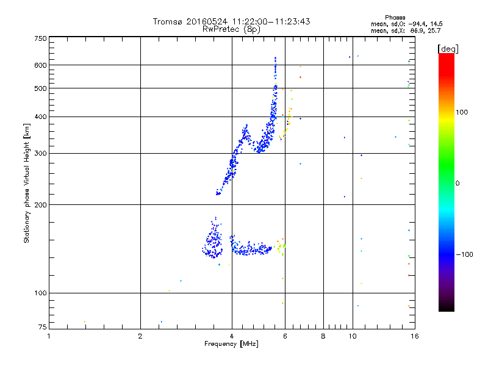488x366 pixels.
Task: Click the '500' y-axis tick label
Action: point(40,88)
